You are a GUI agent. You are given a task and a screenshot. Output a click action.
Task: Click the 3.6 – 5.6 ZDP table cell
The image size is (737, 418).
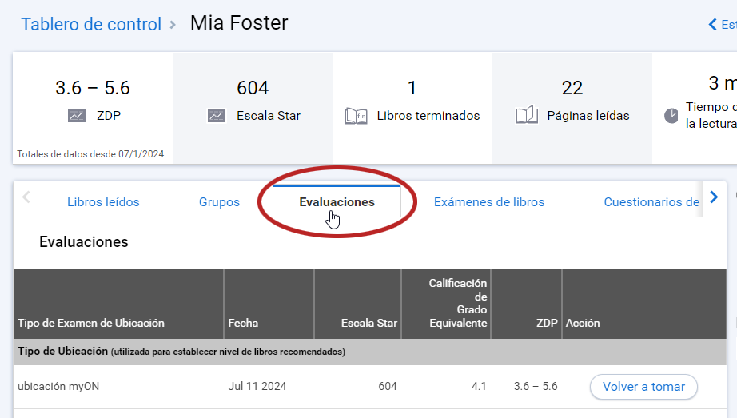536,387
